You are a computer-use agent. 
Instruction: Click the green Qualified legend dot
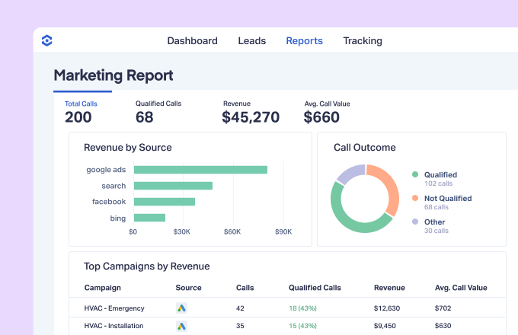point(415,174)
